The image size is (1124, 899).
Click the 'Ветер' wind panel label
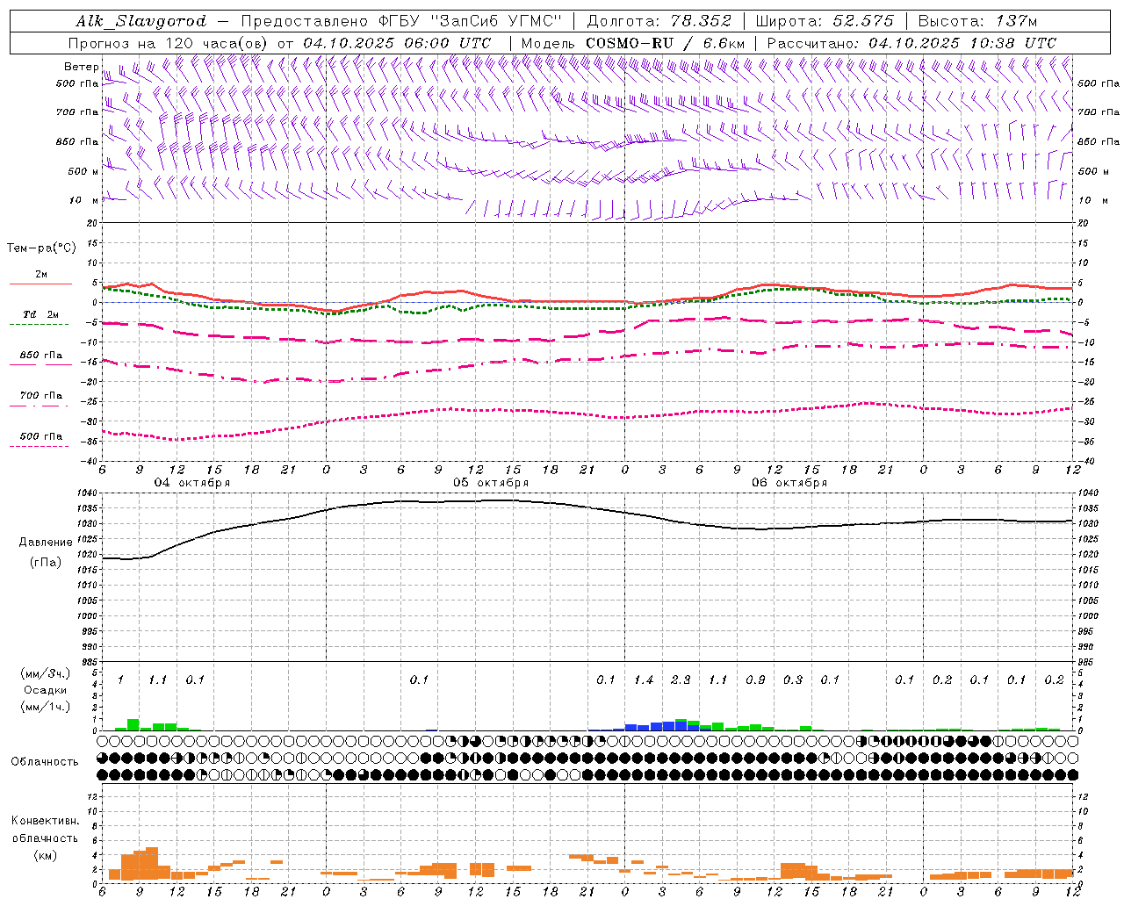tap(81, 67)
